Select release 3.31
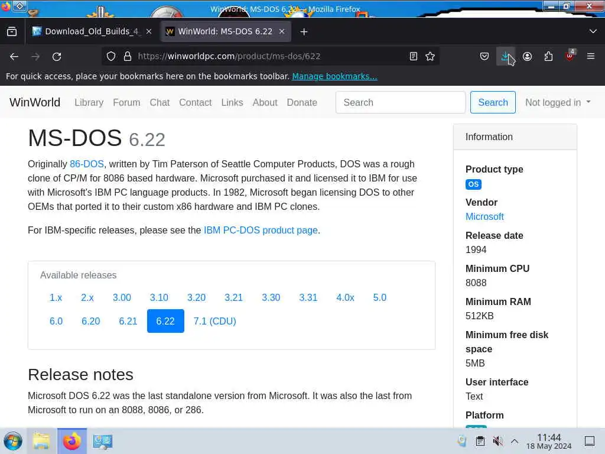 pos(308,298)
